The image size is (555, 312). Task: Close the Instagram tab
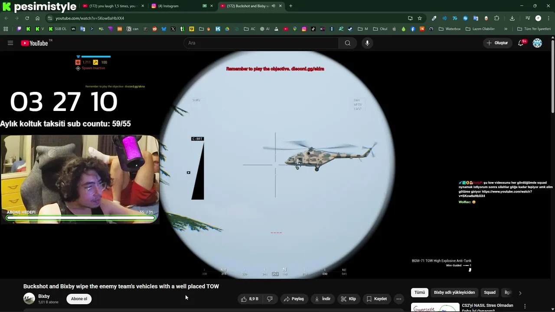tap(212, 6)
